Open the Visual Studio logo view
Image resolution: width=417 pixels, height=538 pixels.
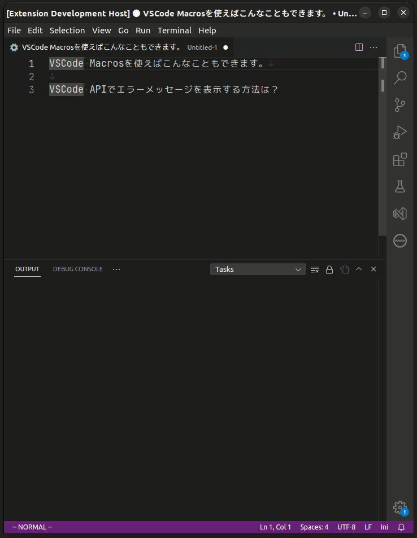[x=400, y=214]
